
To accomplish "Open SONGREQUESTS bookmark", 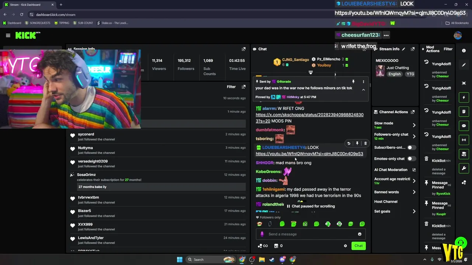I will point(38,23).
